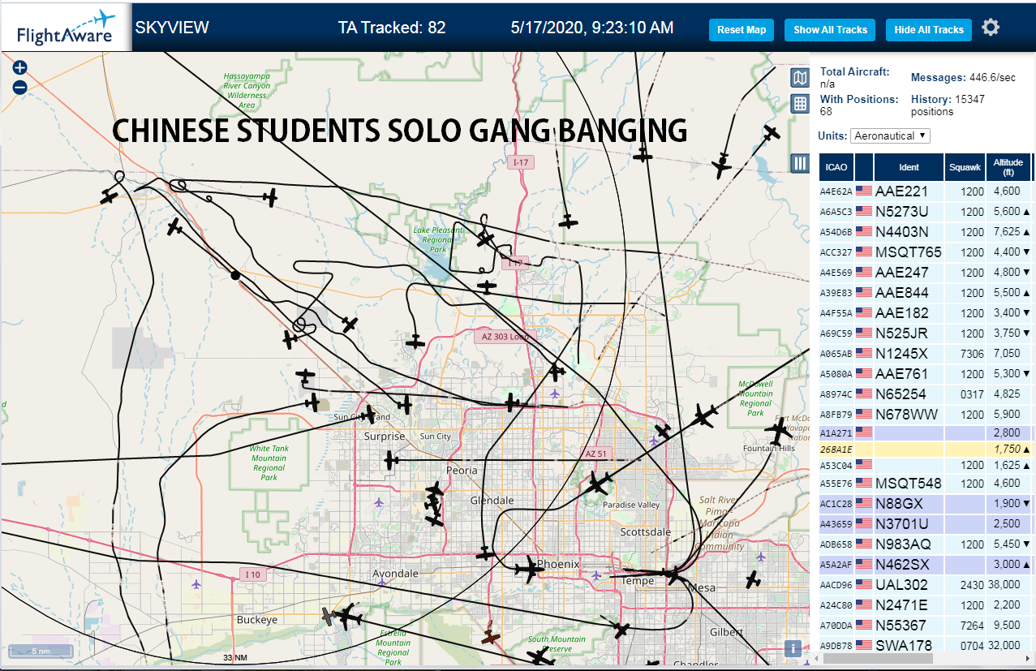
Task: Click the grid view icon below the layers icon
Action: point(800,103)
